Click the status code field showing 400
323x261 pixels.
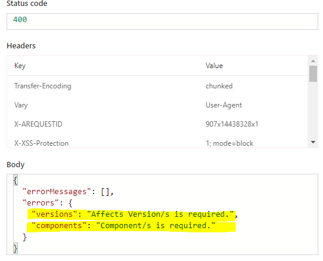[162, 22]
